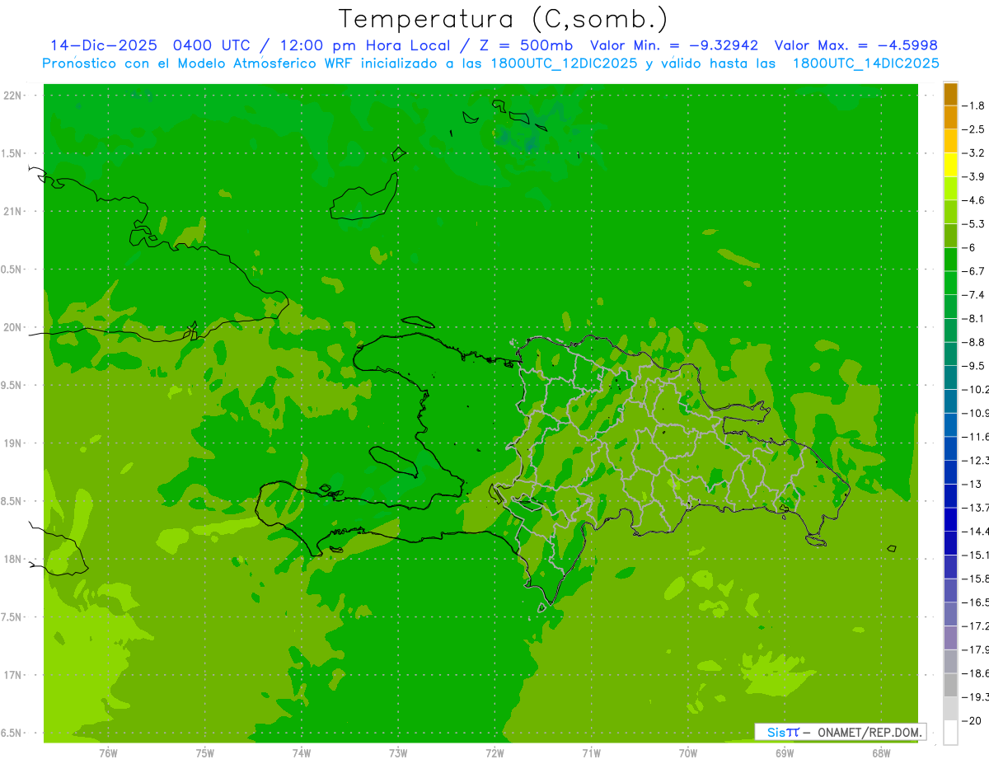Click the "-20" colorbar label
Image resolution: width=989 pixels, height=764 pixels.
pos(971,720)
